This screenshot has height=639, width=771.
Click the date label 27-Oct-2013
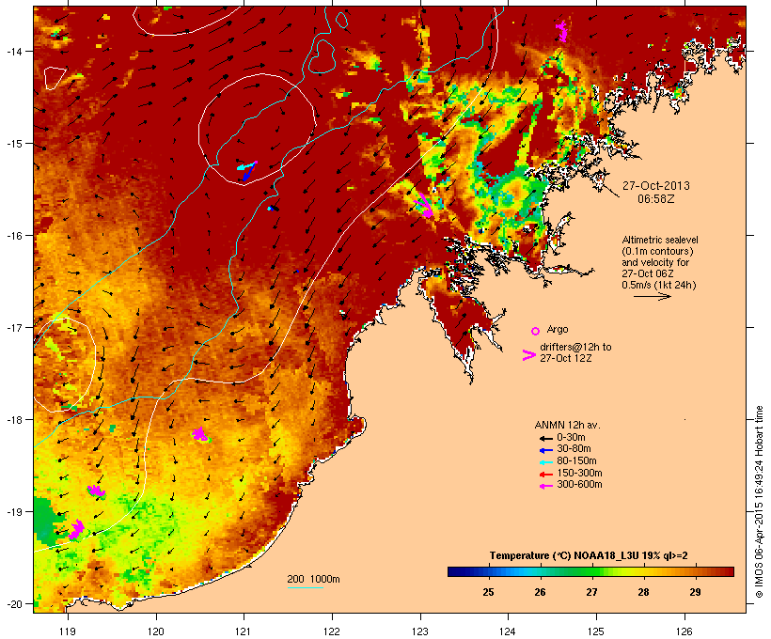coord(656,186)
